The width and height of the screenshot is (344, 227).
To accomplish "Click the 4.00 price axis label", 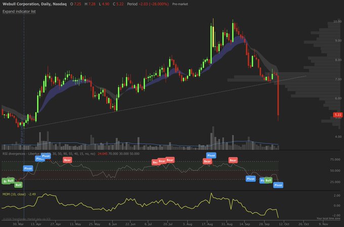I will pos(338,137).
